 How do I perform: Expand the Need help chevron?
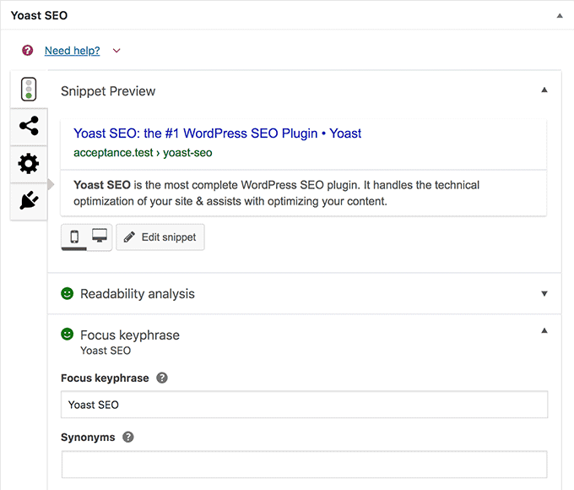click(x=116, y=51)
